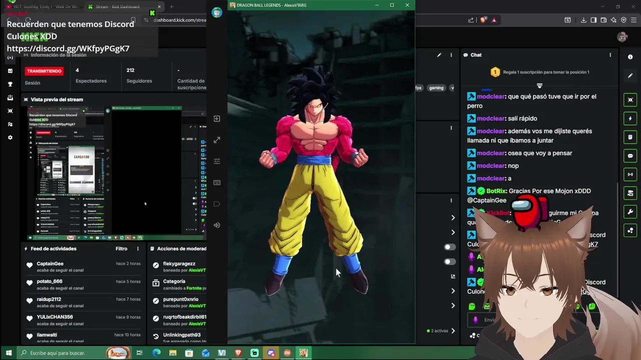Open the activity feed three-dot menu

(x=138, y=248)
